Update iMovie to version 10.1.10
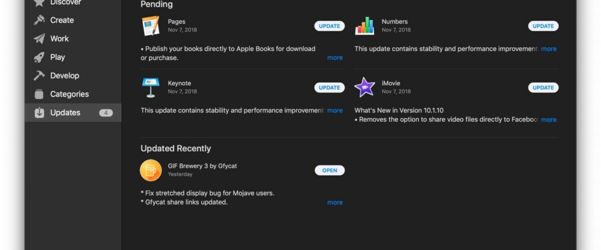Screen dimensions: 601x250 (x=543, y=87)
